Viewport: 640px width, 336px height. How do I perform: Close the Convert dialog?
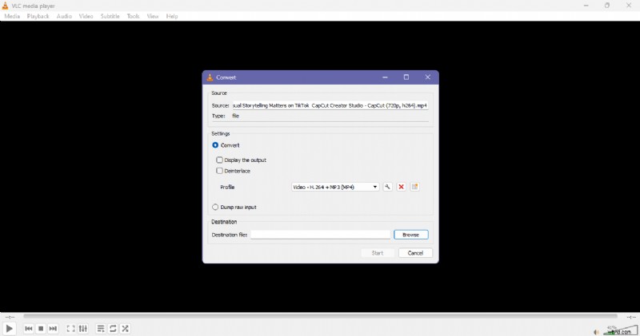click(427, 77)
